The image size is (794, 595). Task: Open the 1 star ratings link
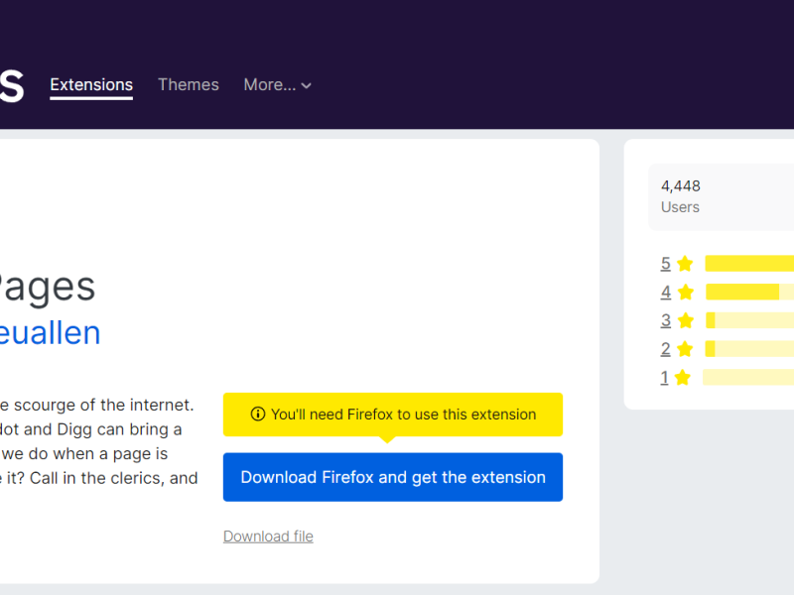click(x=664, y=377)
